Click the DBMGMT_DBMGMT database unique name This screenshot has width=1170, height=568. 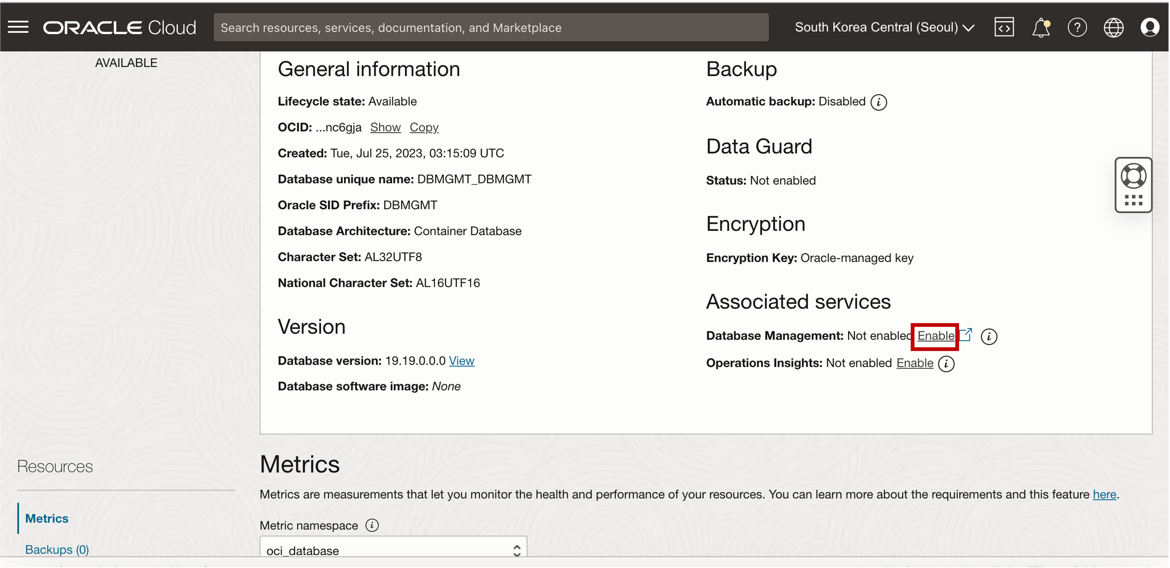(474, 179)
